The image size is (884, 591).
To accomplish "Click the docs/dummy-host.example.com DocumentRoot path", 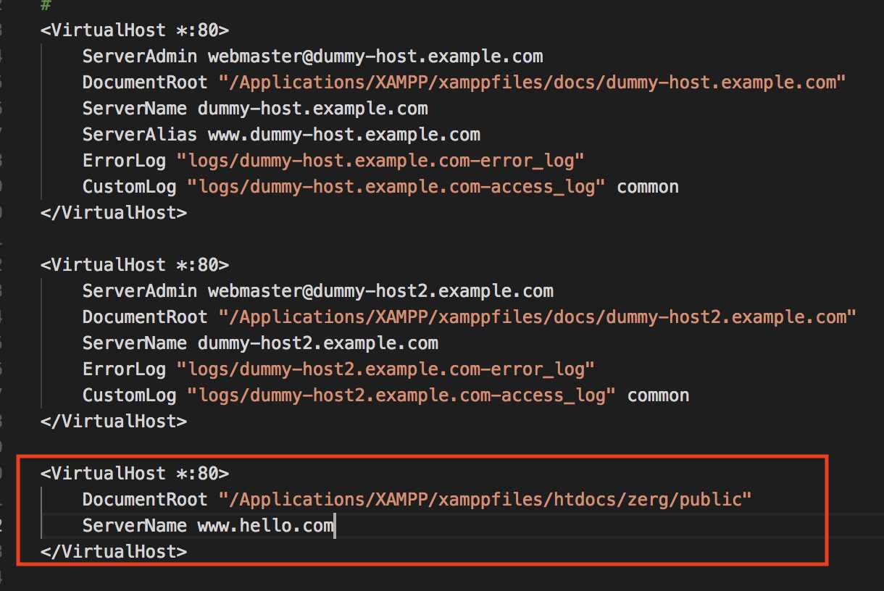I will 532,83.
